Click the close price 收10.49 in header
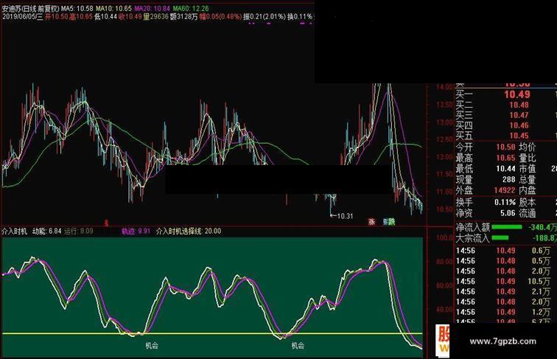 [130, 17]
